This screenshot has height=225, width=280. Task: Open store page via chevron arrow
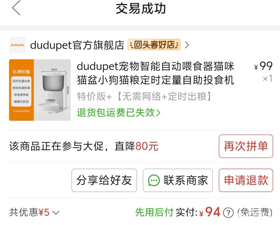tap(187, 45)
